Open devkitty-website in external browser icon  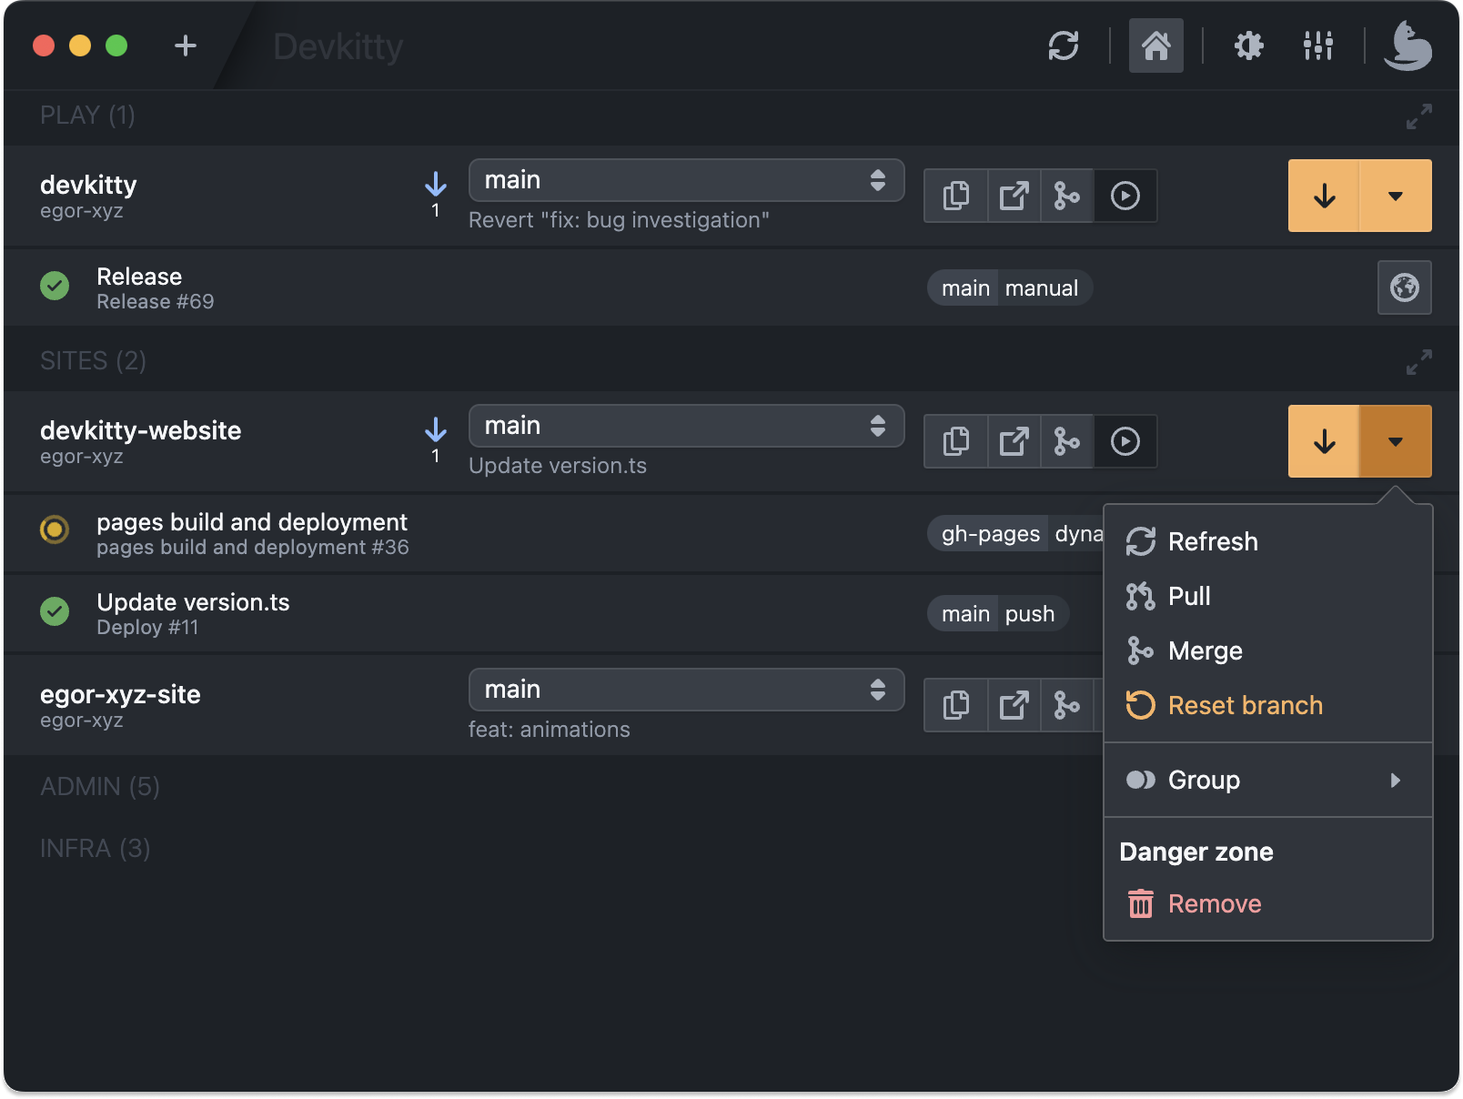(1014, 441)
